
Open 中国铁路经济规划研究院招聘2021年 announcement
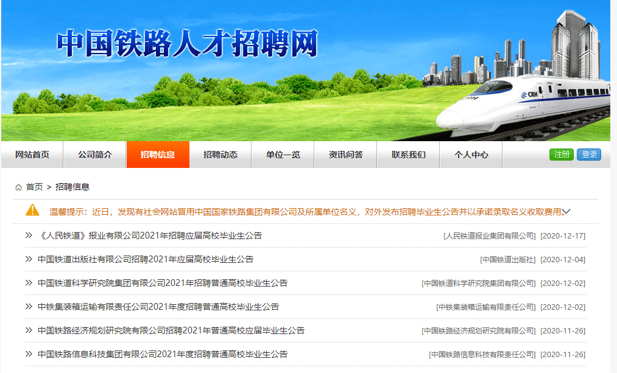pos(171,330)
